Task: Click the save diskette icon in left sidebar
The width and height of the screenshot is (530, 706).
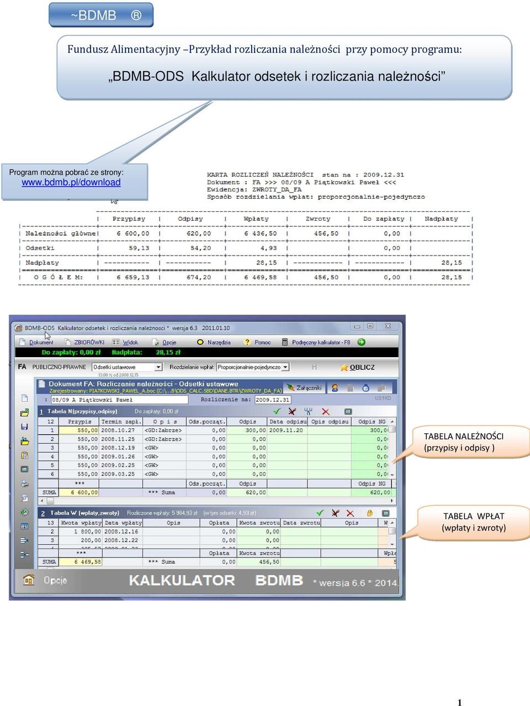Action: (24, 427)
